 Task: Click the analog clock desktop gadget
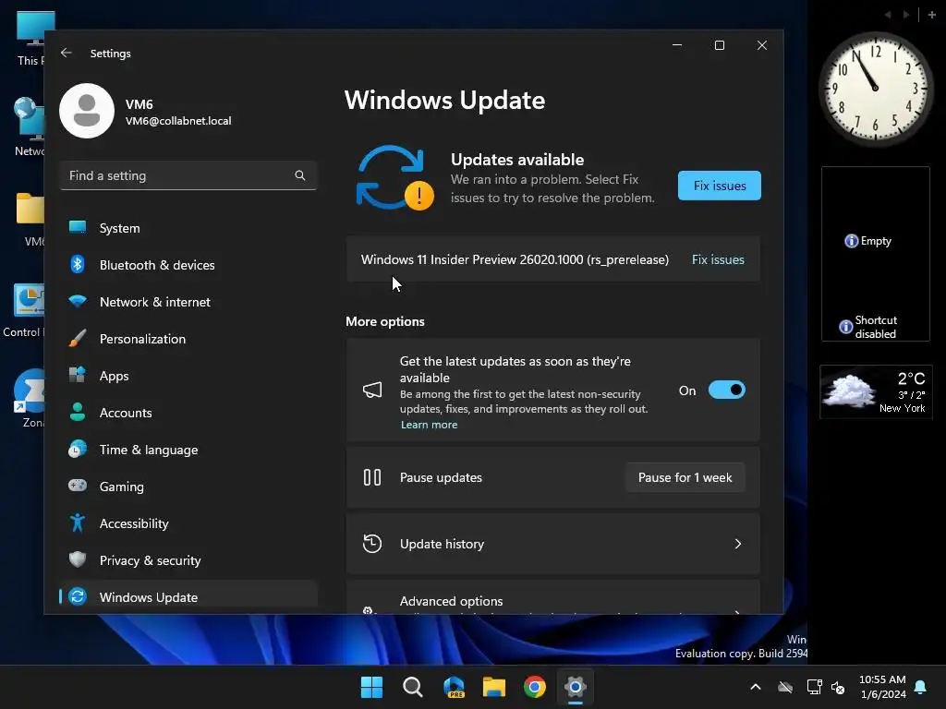[x=876, y=89]
